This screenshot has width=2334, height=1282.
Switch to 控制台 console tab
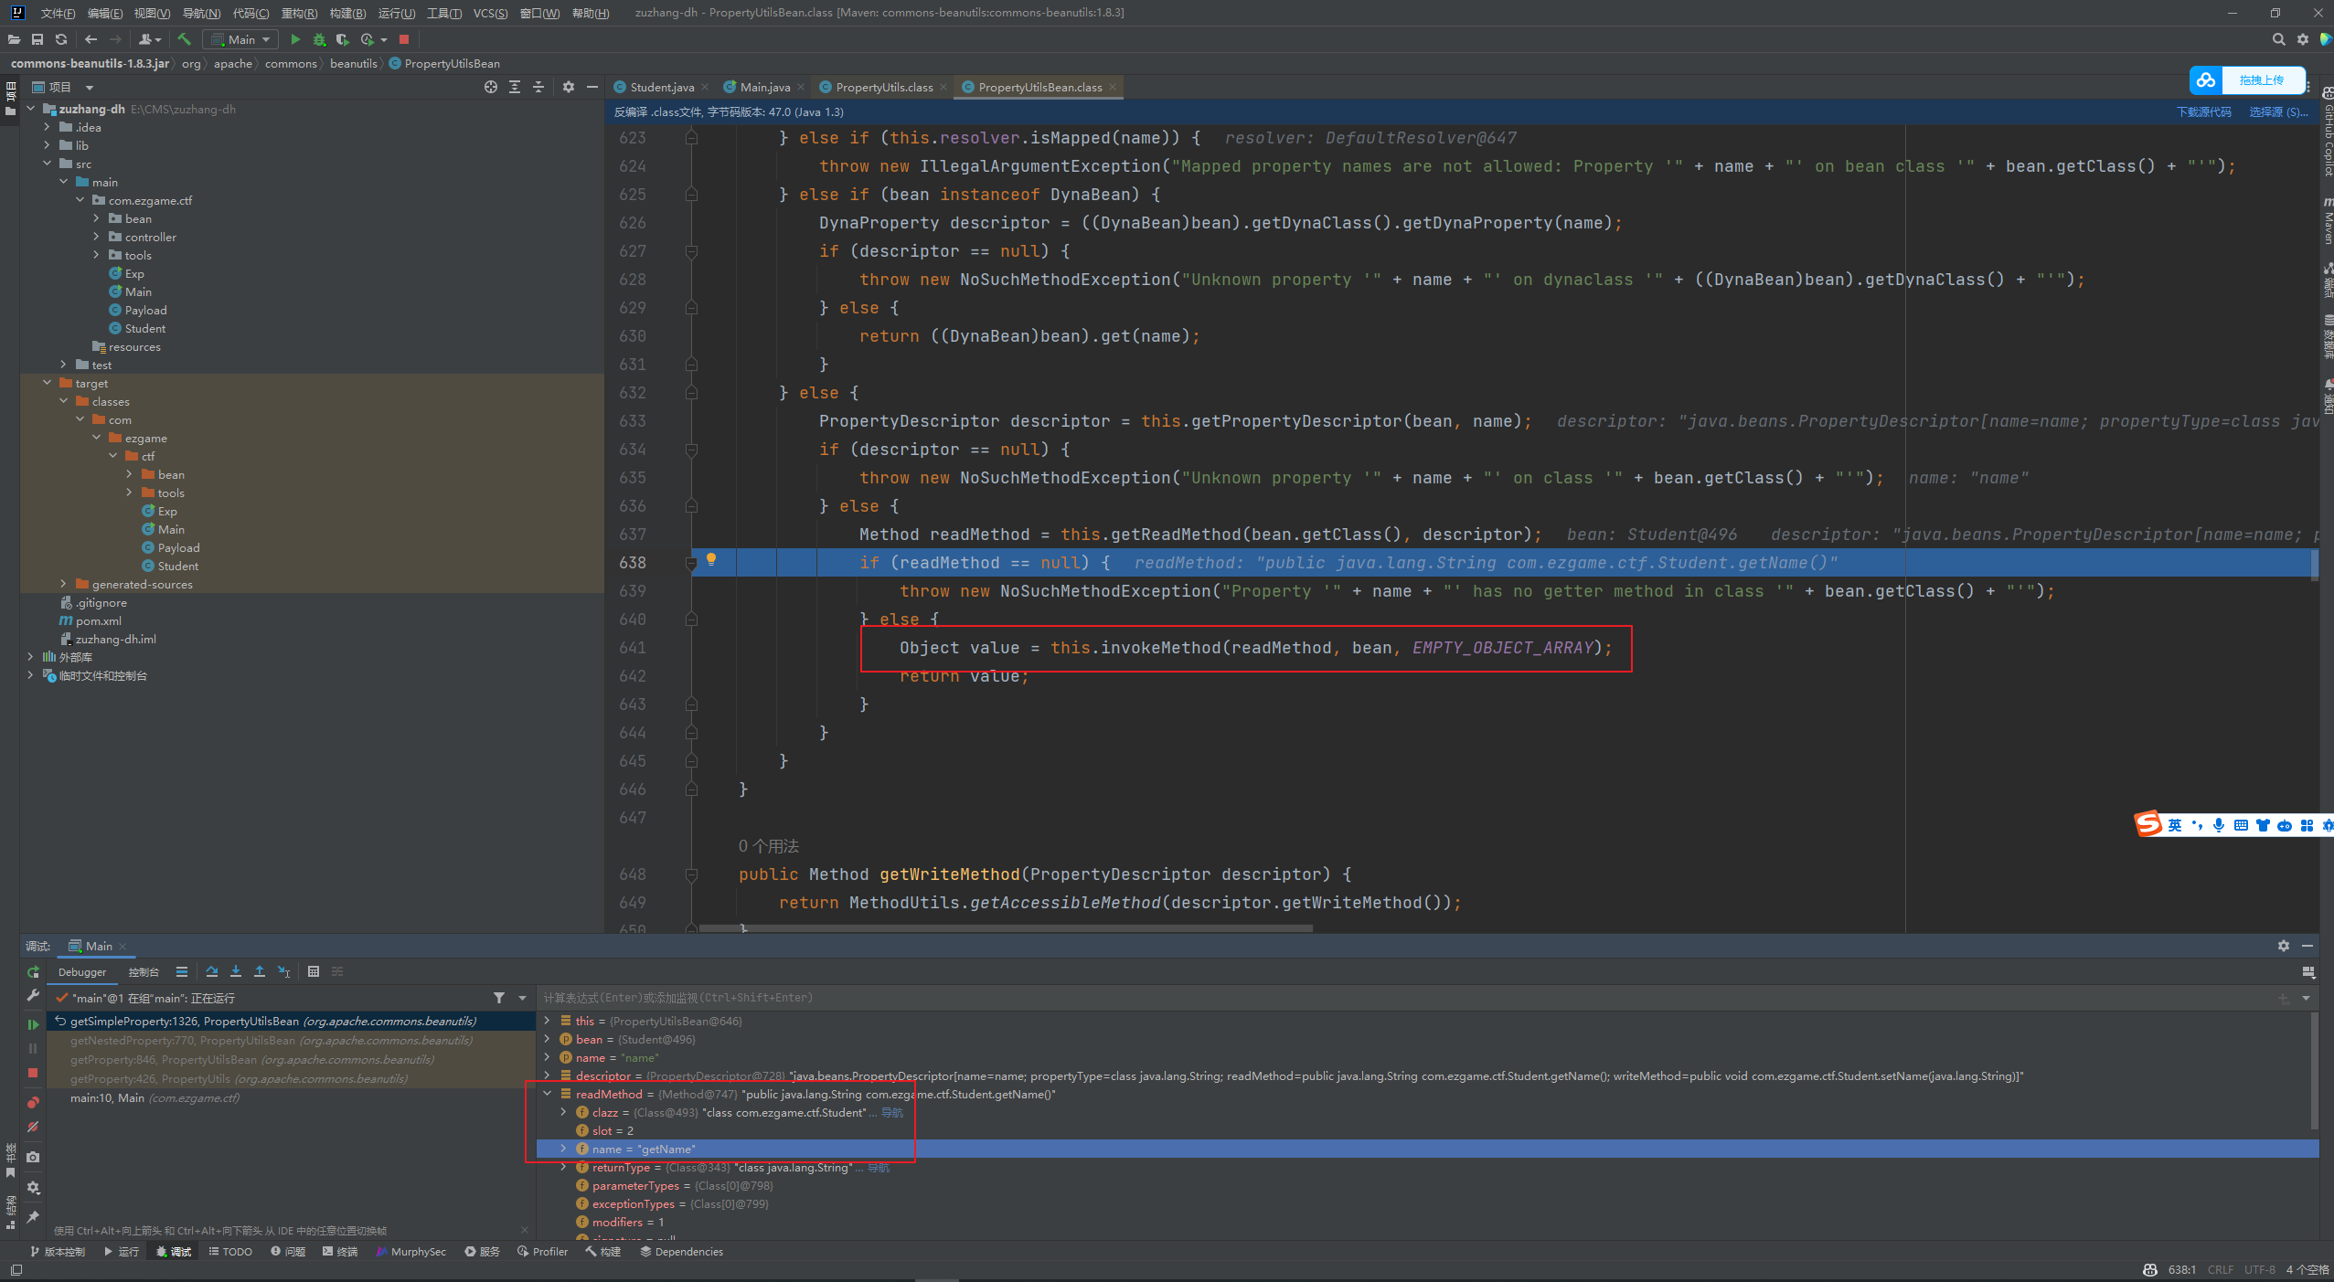144,972
